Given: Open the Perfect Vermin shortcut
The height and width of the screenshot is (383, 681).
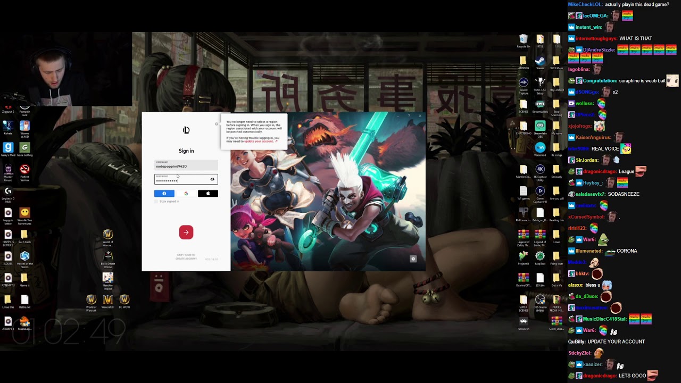Looking at the screenshot, I should (24, 172).
